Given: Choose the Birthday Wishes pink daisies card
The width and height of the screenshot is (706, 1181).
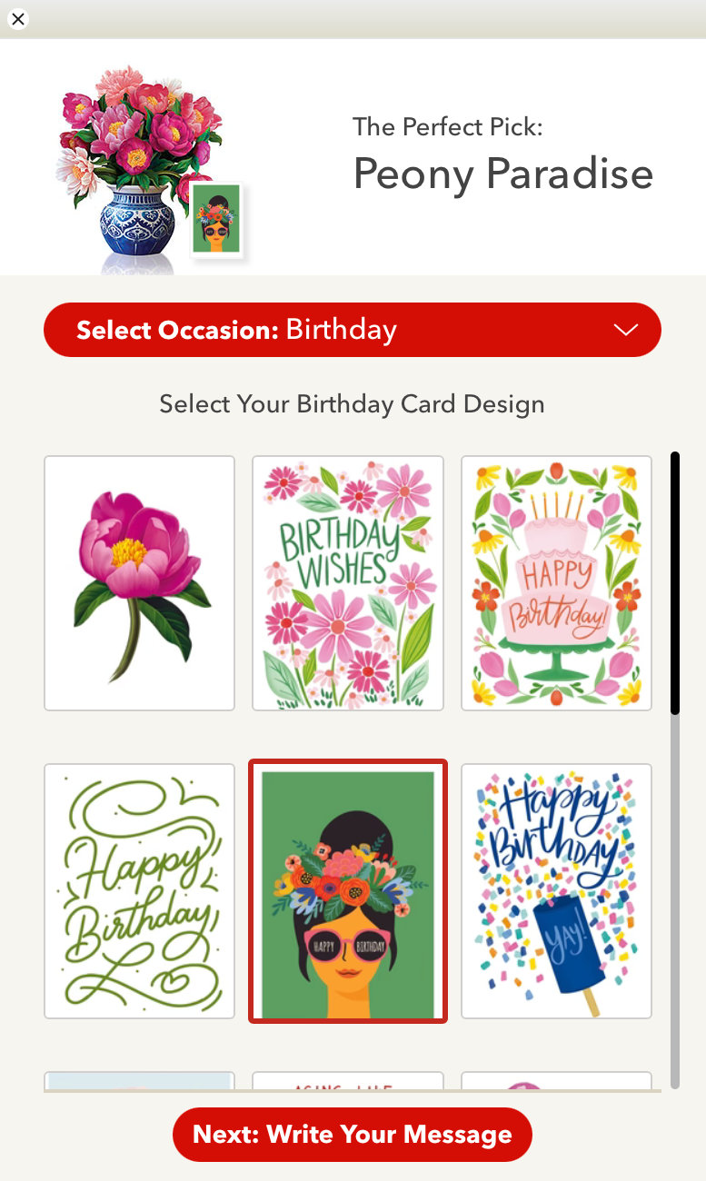Looking at the screenshot, I should coord(348,583).
